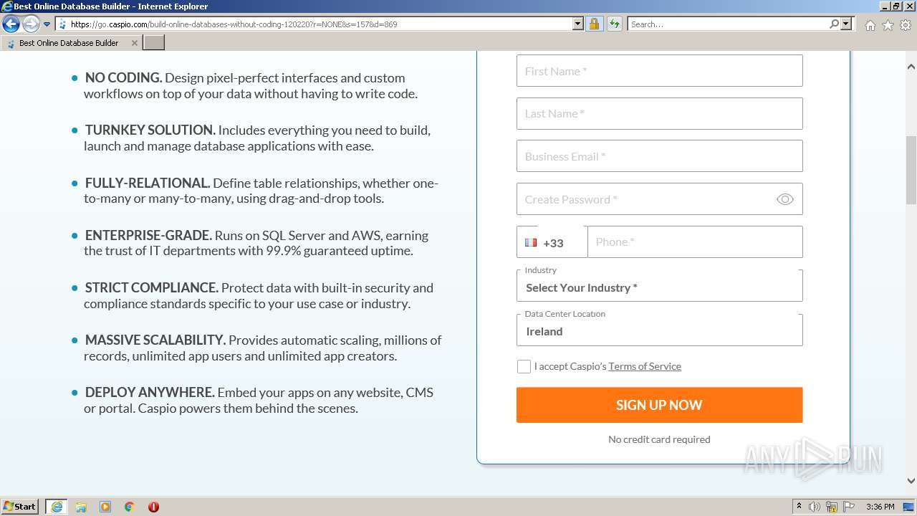Image resolution: width=917 pixels, height=516 pixels.
Task: Open Google Chrome from the taskbar
Action: pyautogui.click(x=130, y=507)
